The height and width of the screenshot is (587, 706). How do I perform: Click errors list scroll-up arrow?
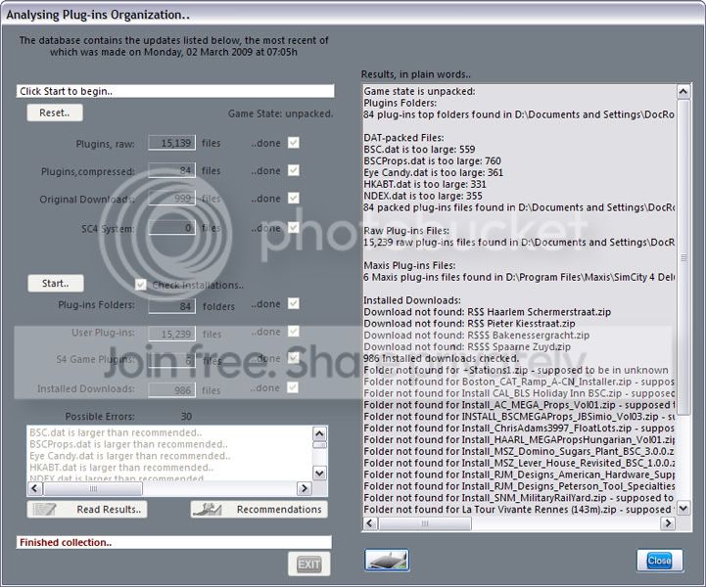click(319, 433)
